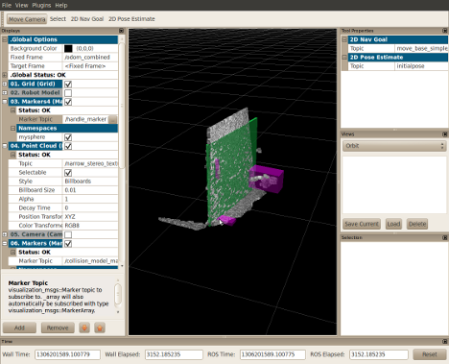Enable the 02. Robot Model checkbox
This screenshot has height=364, width=449.
point(68,93)
